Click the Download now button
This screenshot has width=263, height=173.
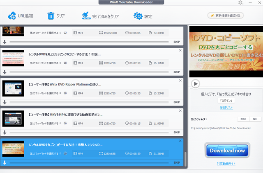tap(227, 151)
